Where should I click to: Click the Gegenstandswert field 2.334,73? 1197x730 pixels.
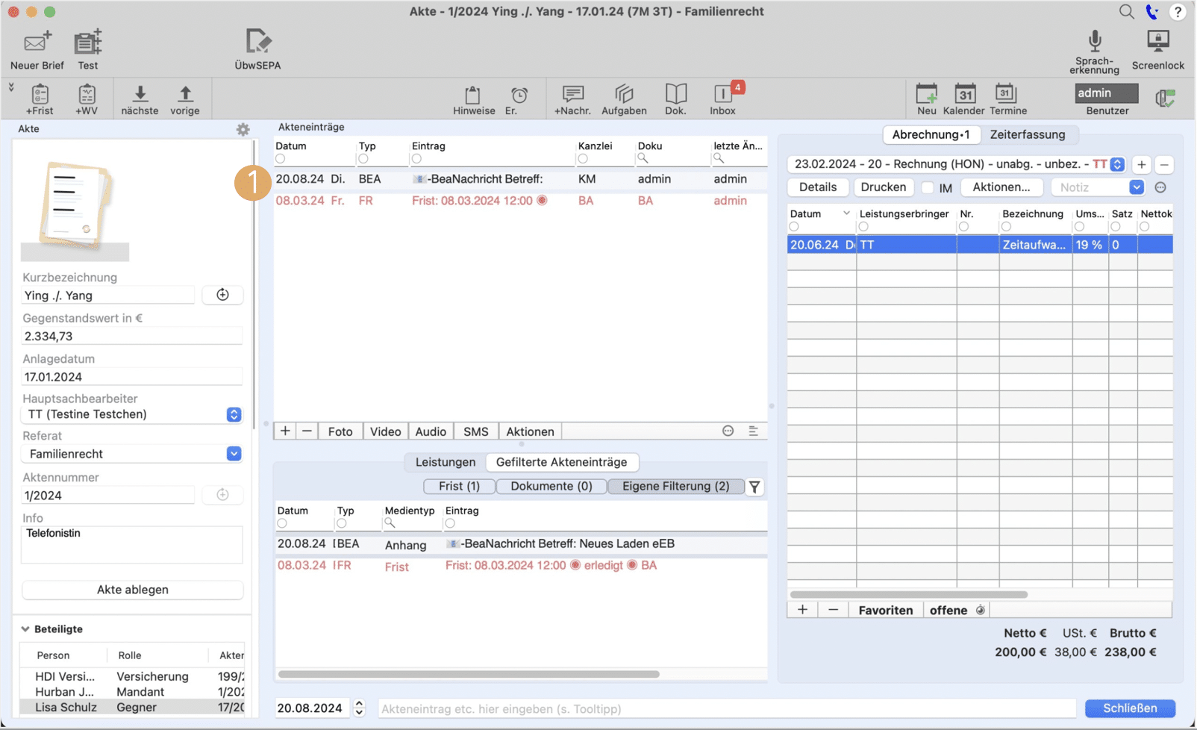pos(132,336)
